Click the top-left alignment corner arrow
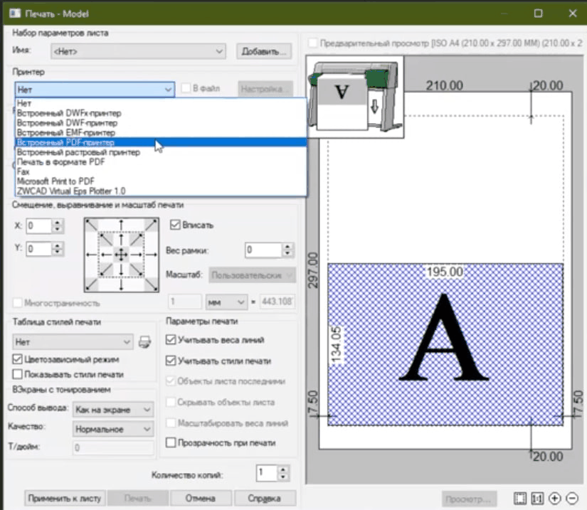The width and height of the screenshot is (587, 510). click(x=91, y=225)
